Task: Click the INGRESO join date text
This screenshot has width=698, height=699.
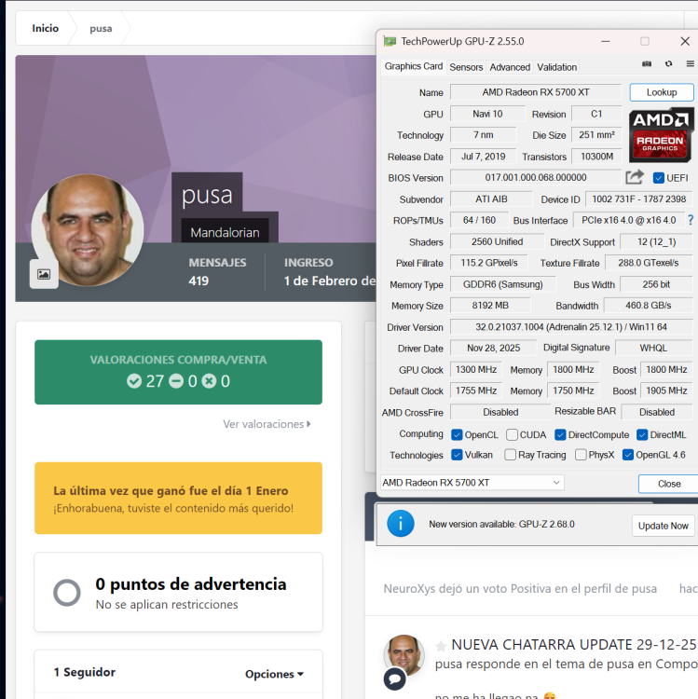Action: pyautogui.click(x=330, y=281)
